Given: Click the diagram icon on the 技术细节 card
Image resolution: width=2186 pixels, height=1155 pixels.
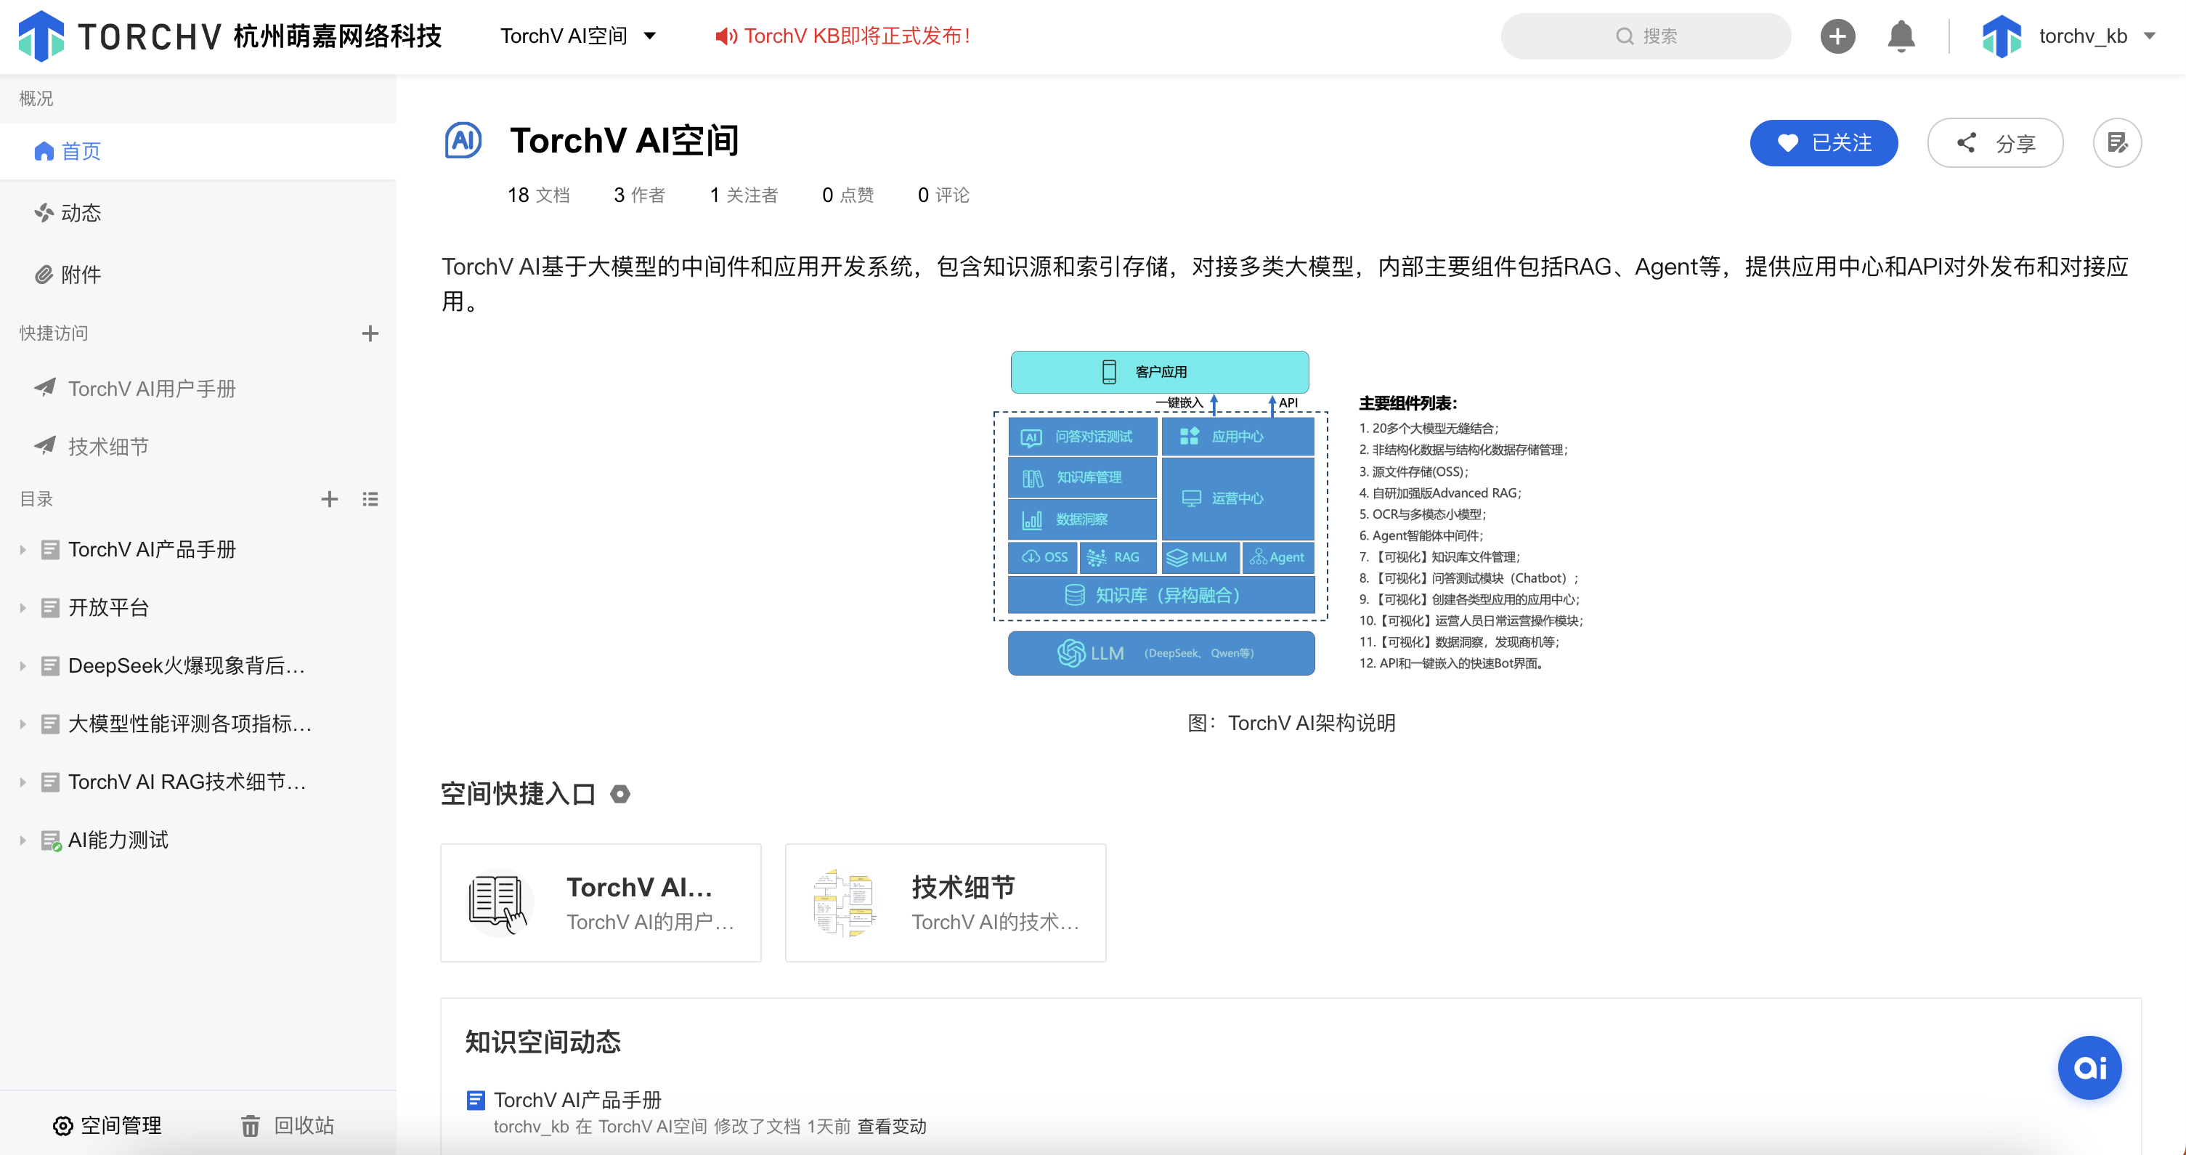Looking at the screenshot, I should [x=843, y=903].
